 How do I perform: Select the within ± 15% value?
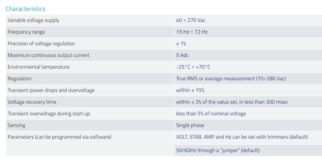click(x=190, y=91)
